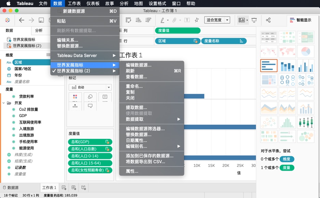Click the 度量值 pill on the 列 shelf

point(177,30)
